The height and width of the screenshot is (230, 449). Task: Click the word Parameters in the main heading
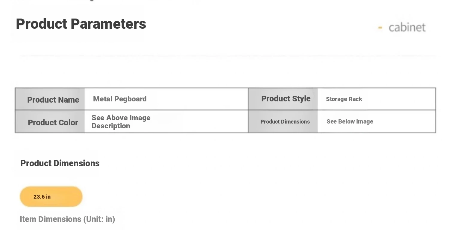(x=108, y=24)
